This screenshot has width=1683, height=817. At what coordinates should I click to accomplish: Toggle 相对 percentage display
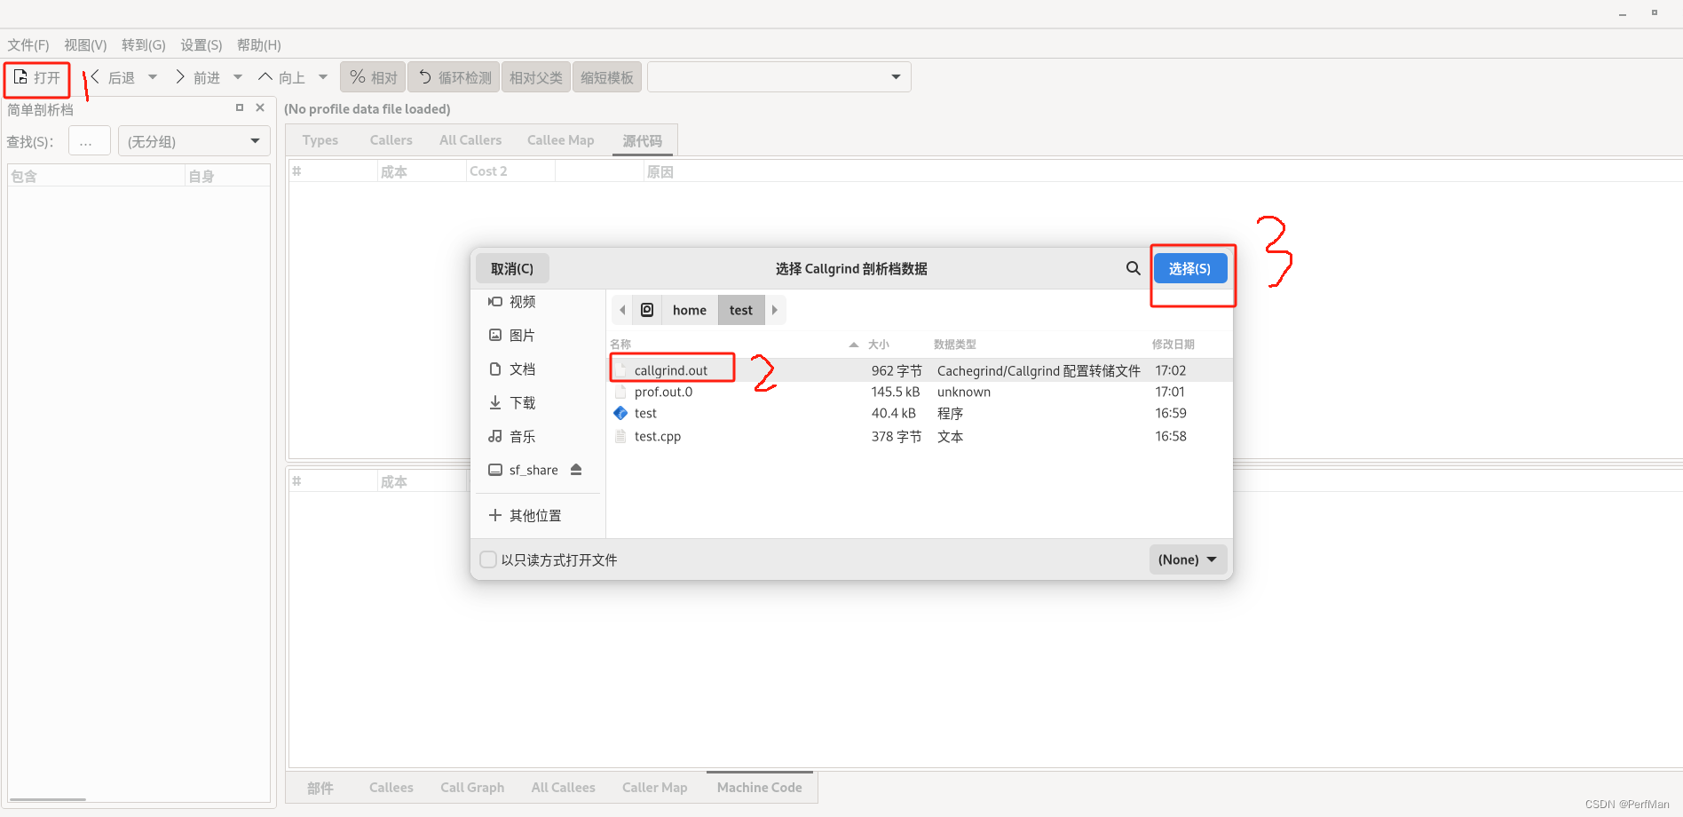point(372,76)
